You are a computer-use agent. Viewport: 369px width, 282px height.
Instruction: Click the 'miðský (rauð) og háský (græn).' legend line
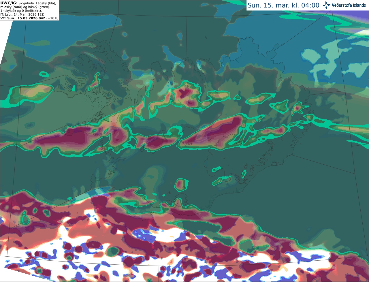[x=25, y=7]
